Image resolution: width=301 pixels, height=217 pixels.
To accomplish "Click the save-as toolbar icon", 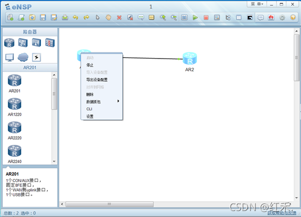I will (x=54, y=18).
